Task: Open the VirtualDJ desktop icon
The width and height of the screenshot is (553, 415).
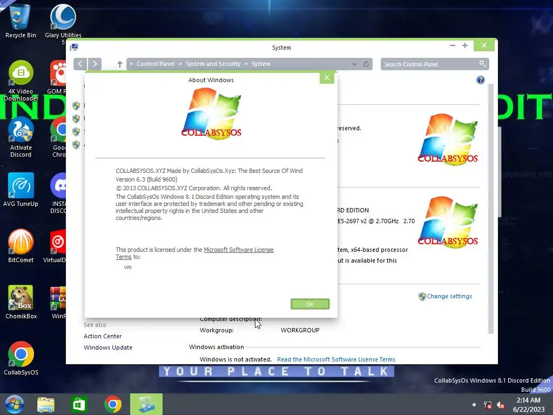Action: (x=55, y=246)
